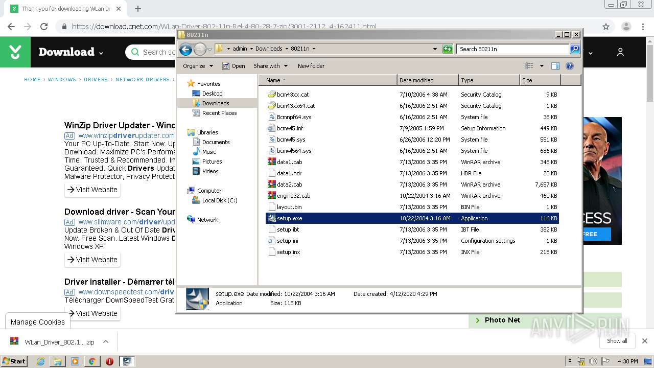The width and height of the screenshot is (654, 368).
Task: Open the Organize menu
Action: (x=197, y=66)
